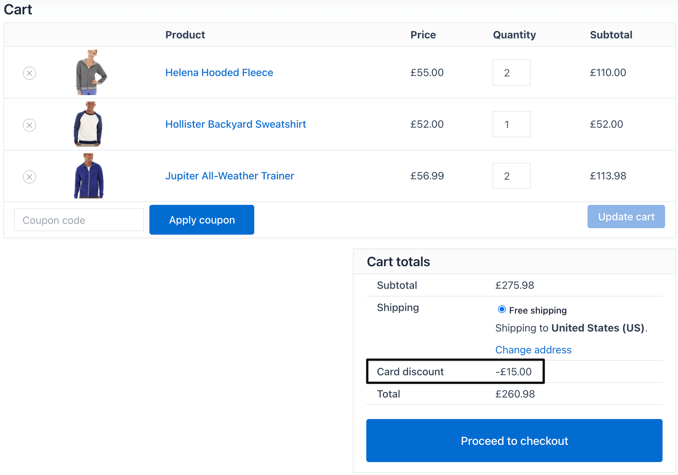Select the Free shipping radio option
The width and height of the screenshot is (678, 475).
coord(502,310)
